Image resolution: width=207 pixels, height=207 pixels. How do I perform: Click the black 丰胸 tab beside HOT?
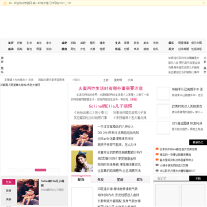(198, 178)
